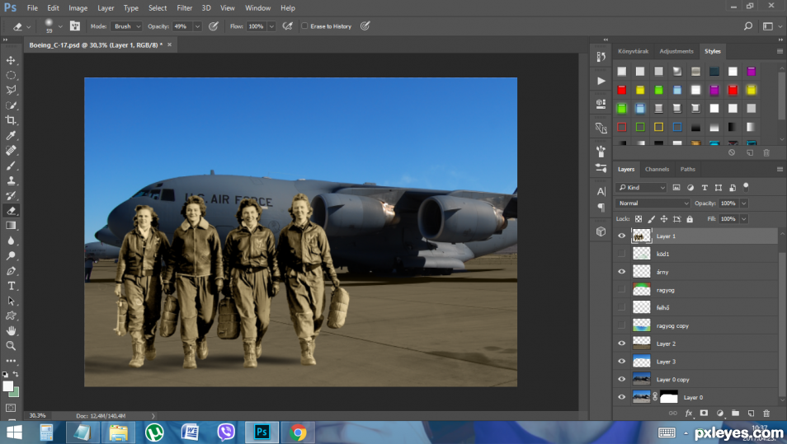Show the köd1 layer
The width and height of the screenshot is (787, 444).
point(621,254)
